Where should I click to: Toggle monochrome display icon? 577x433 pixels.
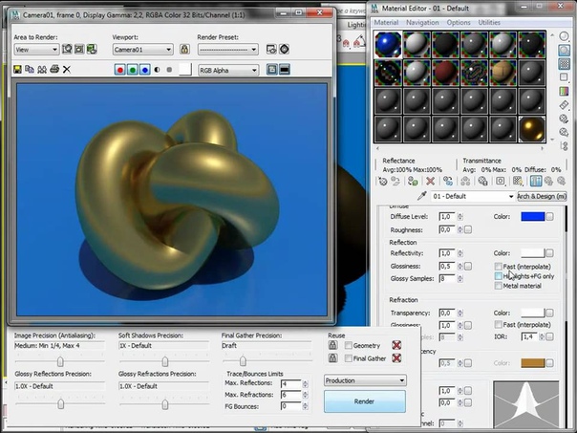pyautogui.click(x=169, y=70)
